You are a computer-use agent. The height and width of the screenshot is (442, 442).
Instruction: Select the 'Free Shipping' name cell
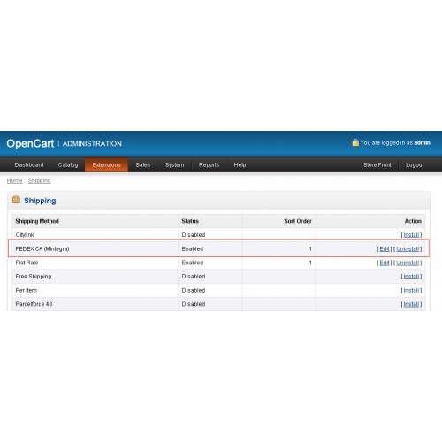pyautogui.click(x=34, y=277)
